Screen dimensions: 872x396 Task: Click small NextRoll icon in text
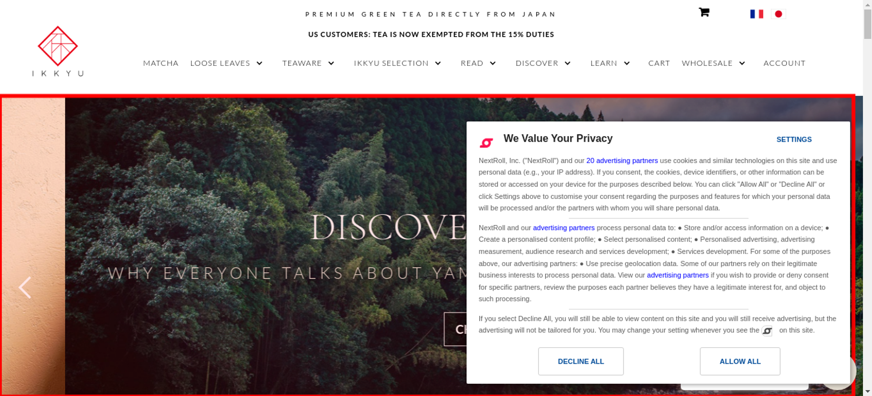point(767,331)
